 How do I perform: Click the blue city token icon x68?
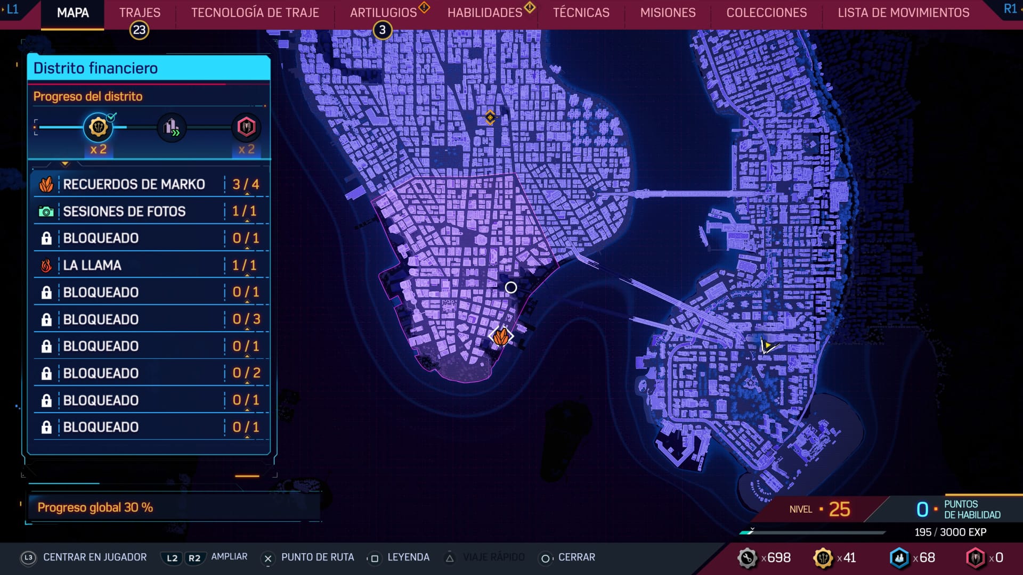899,558
